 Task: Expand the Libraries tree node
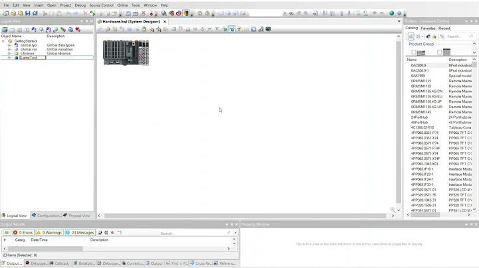point(9,54)
